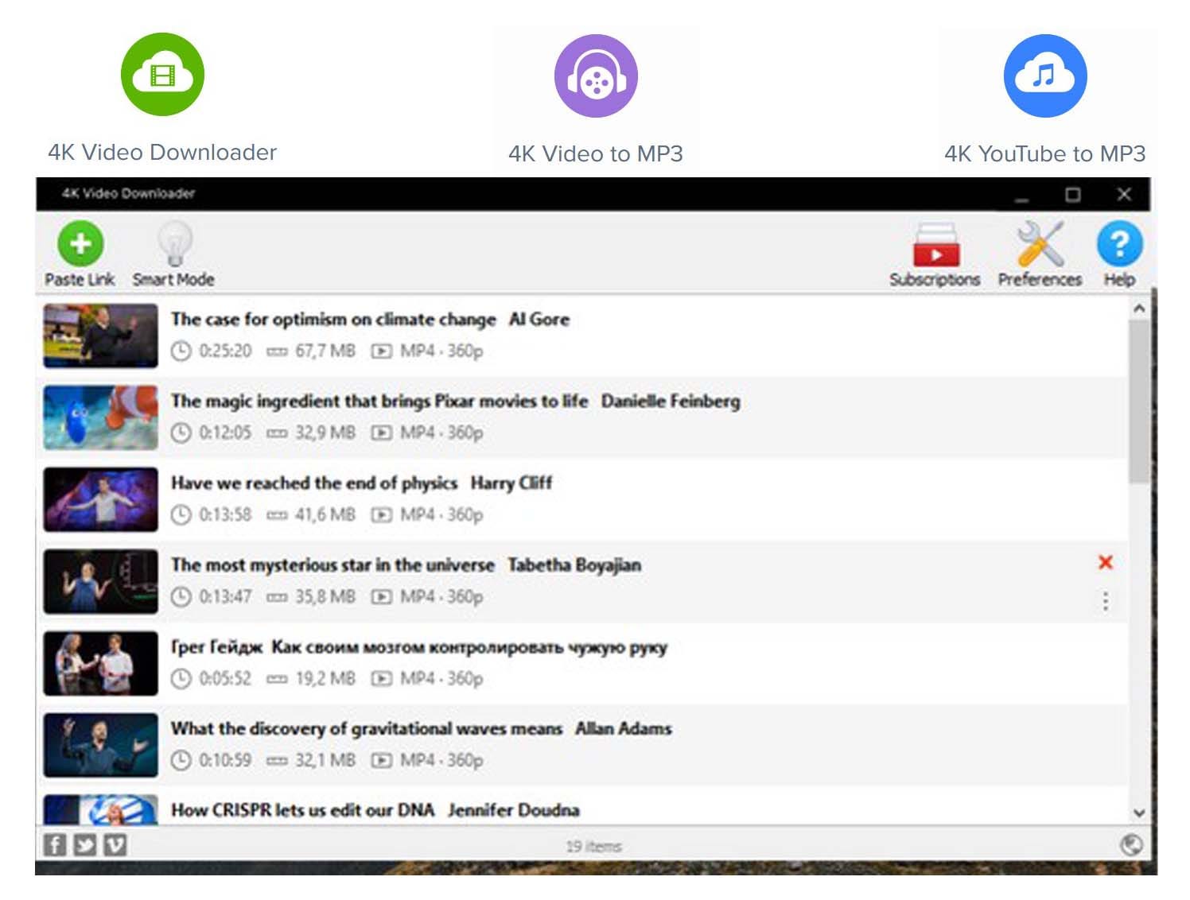Click the scrollbar down arrow in the list
The image size is (1190, 900).
tap(1139, 813)
